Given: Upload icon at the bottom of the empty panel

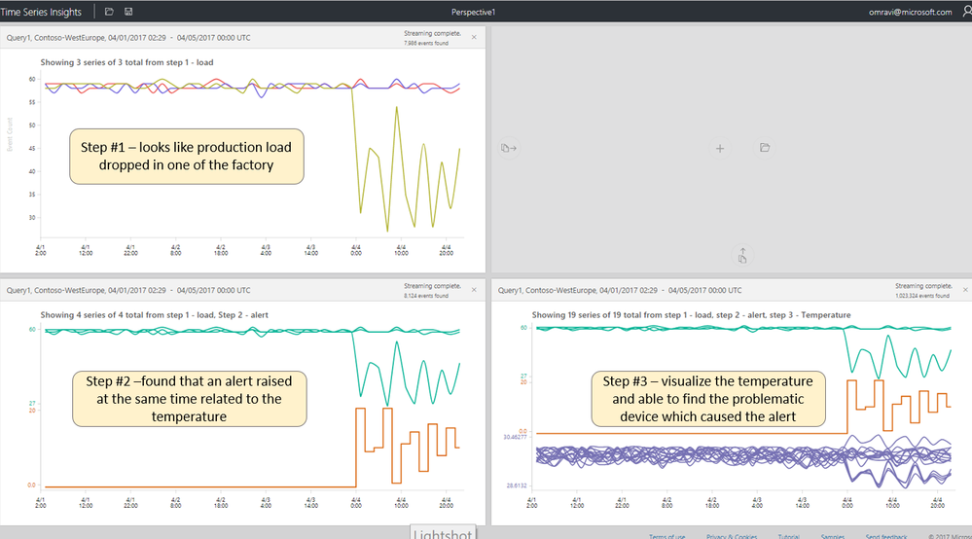Looking at the screenshot, I should coord(742,255).
